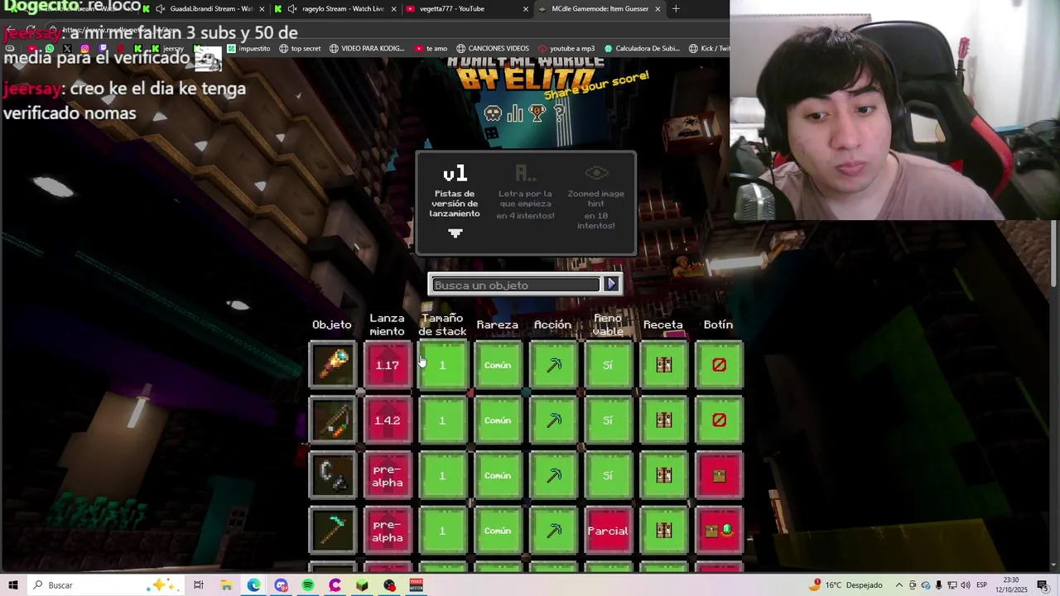The height and width of the screenshot is (596, 1060).
Task: Click the Común rarity cell in the 1.17 row
Action: [498, 365]
